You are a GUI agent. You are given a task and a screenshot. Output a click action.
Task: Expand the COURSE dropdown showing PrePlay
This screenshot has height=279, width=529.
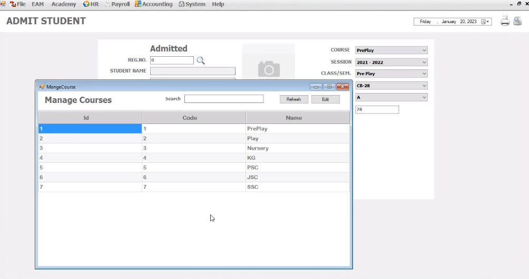coord(391,50)
